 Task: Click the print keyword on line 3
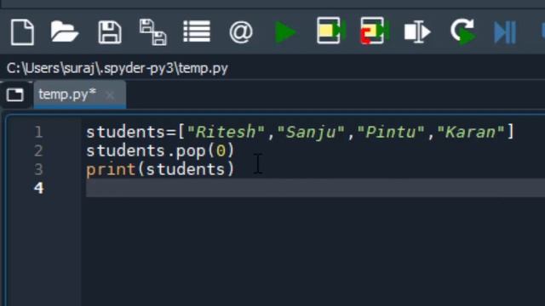[111, 170]
